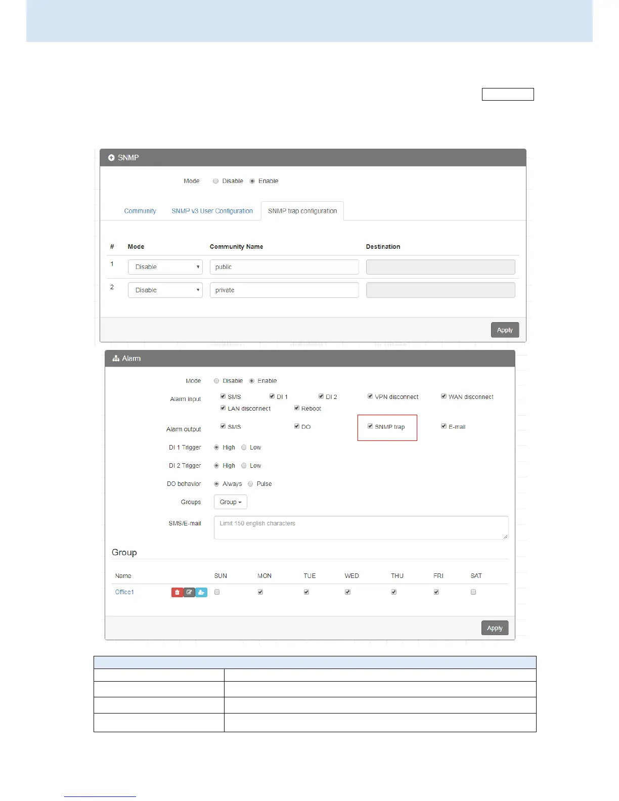Edit the Office1 group with pencil icon
619x801 pixels.
pyautogui.click(x=189, y=592)
